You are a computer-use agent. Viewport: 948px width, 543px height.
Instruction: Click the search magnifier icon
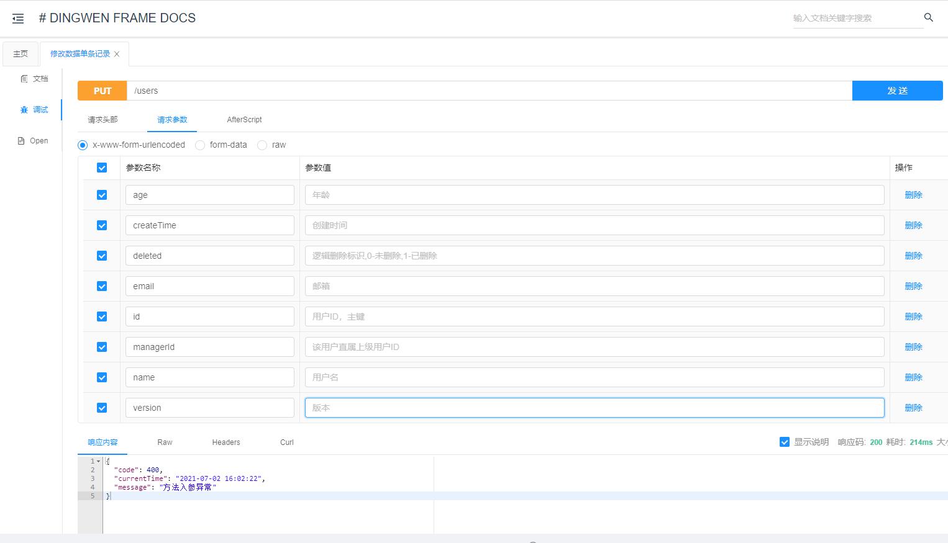point(928,17)
